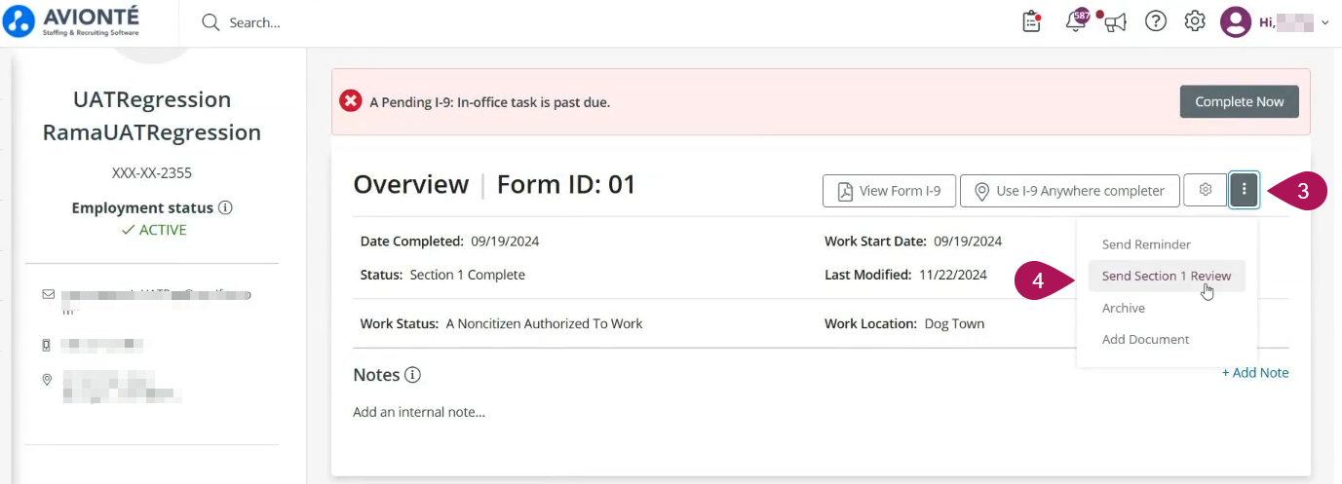The height and width of the screenshot is (484, 1342).
Task: Click the Date Completed 09/19/2024 value
Action: pyautogui.click(x=505, y=242)
